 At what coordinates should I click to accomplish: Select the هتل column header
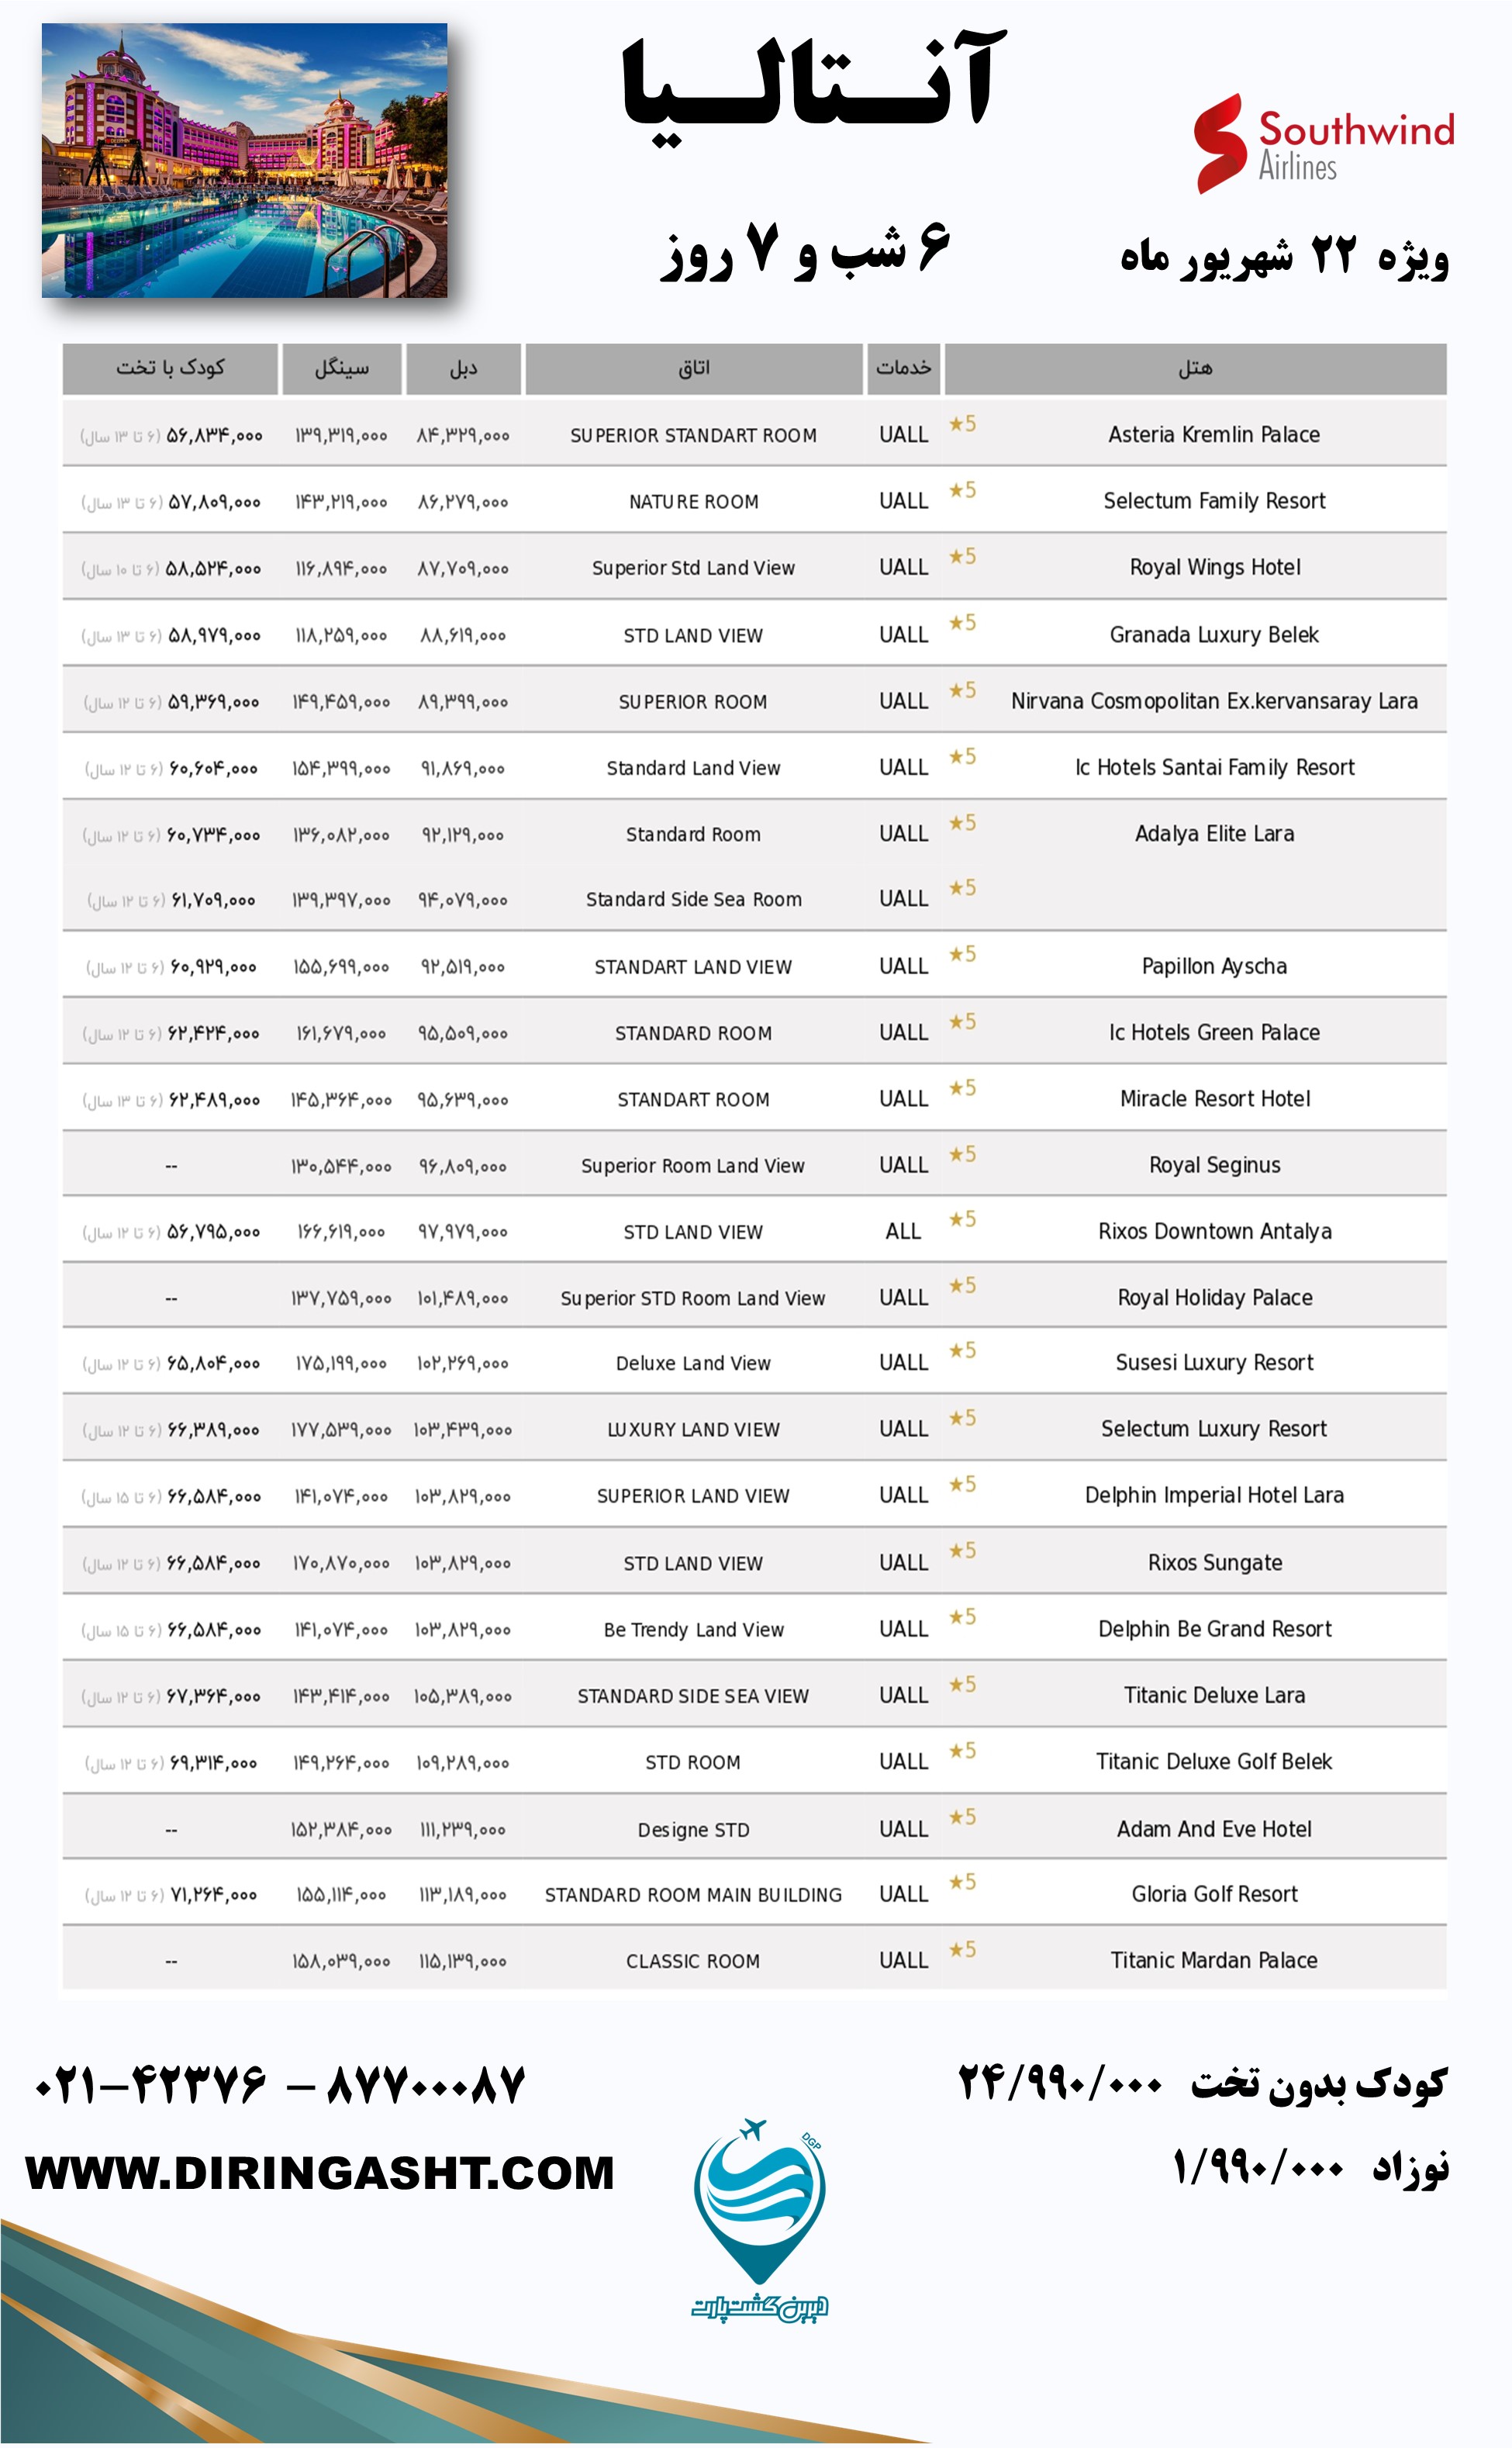1194,368
